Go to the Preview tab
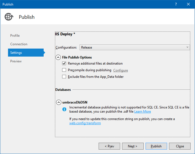The image size is (195, 154). (x=16, y=61)
